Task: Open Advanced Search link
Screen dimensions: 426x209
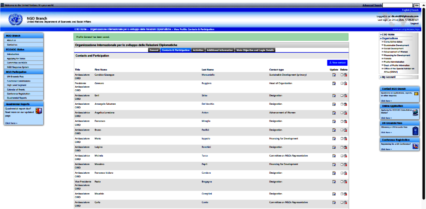Action: tap(372, 5)
